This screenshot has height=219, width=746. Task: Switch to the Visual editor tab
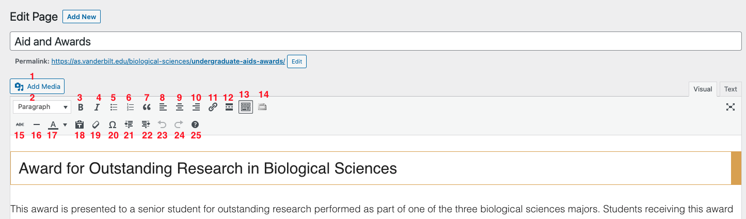coord(703,89)
